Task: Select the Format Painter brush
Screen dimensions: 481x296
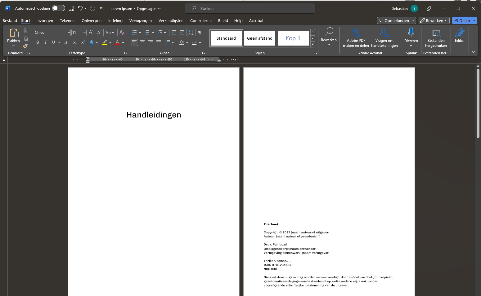Action: pyautogui.click(x=25, y=46)
